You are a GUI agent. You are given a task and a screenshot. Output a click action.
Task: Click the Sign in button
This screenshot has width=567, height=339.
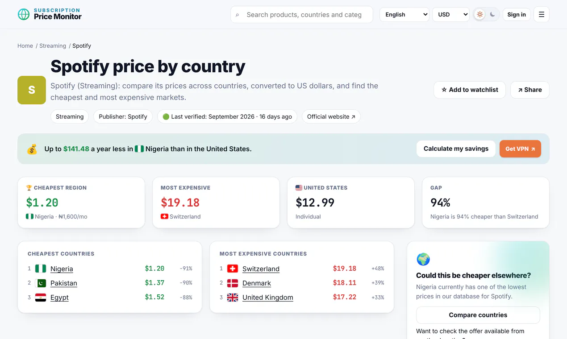click(517, 14)
